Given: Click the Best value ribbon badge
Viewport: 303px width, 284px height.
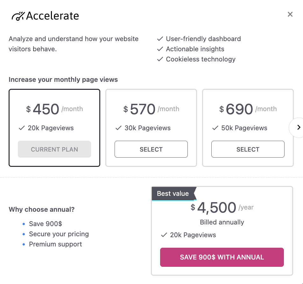Looking at the screenshot, I should 173,194.
